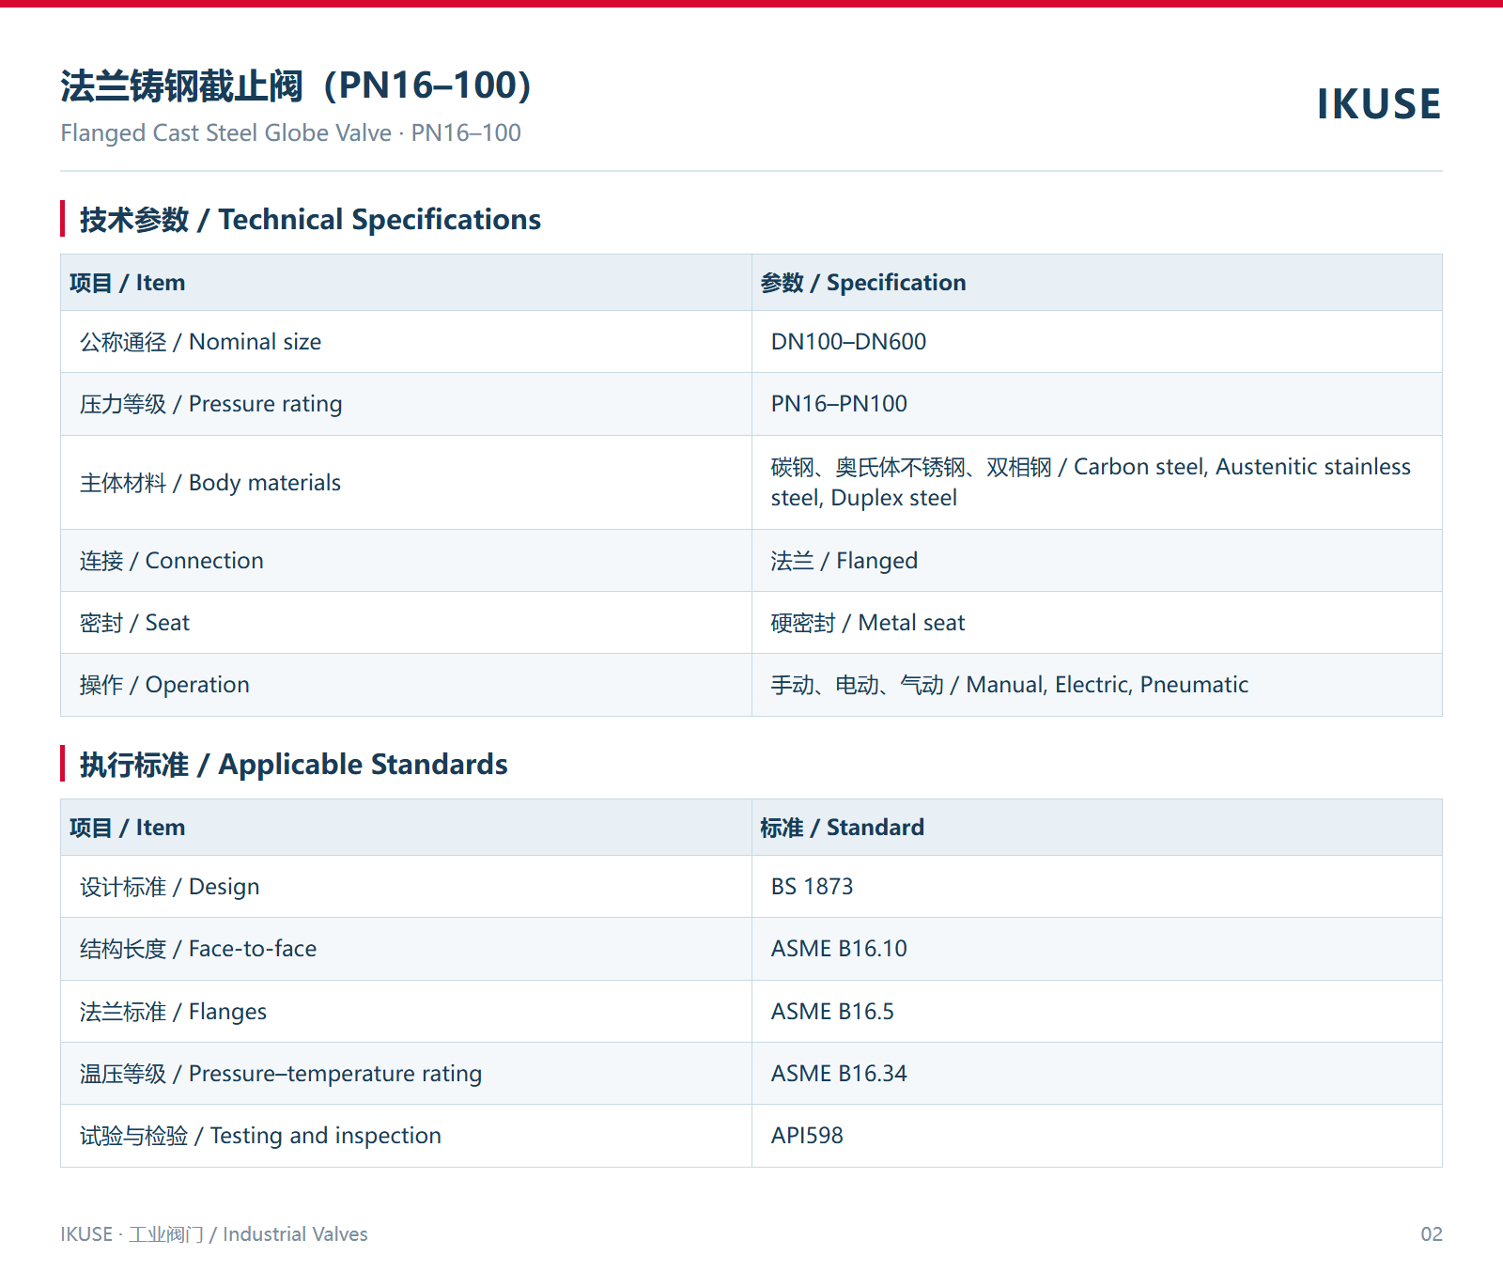Click the 标准 / Standard column header
This screenshot has width=1503, height=1271.
(x=842, y=828)
